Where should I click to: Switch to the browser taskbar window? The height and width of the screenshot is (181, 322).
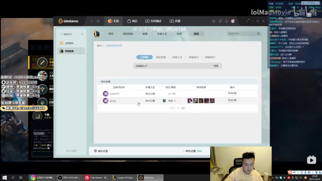click(42, 177)
